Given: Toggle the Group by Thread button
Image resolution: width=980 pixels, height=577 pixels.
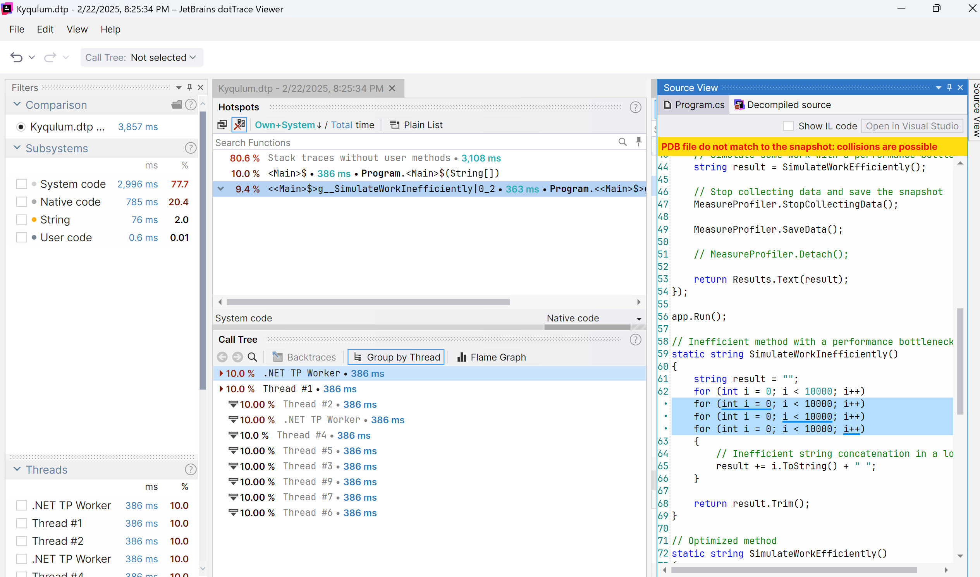Looking at the screenshot, I should tap(396, 357).
